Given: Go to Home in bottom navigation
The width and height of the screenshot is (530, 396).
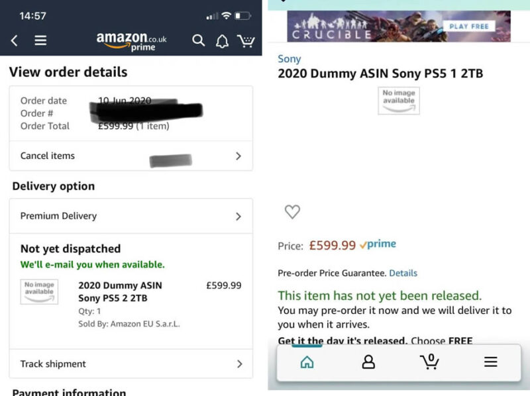Looking at the screenshot, I should 307,362.
